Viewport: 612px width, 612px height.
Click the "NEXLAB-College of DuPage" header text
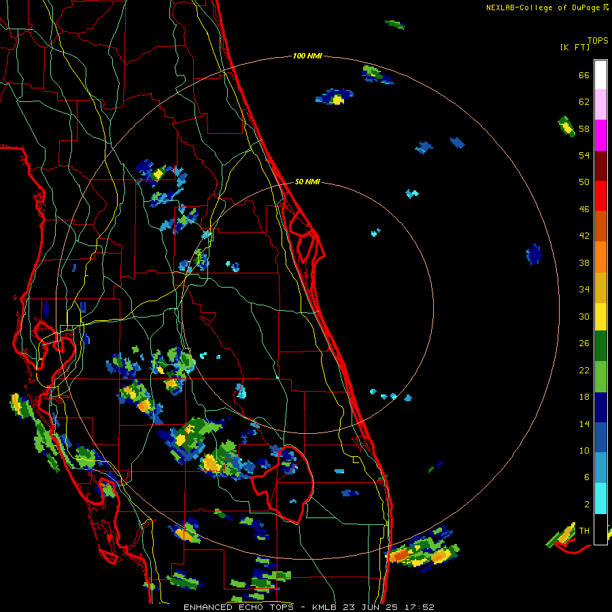click(x=543, y=7)
